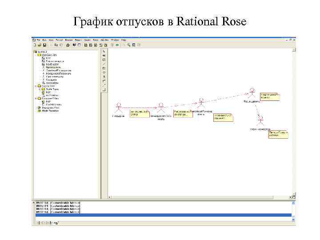Click the context help arrow icon
The height and width of the screenshot is (240, 320).
[74, 45]
